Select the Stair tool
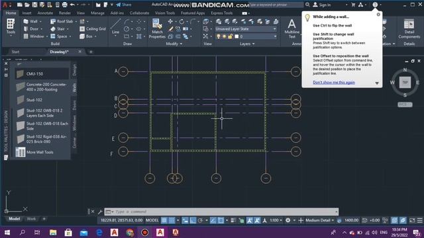Viewport: 424px width, 238px height. tap(58, 29)
